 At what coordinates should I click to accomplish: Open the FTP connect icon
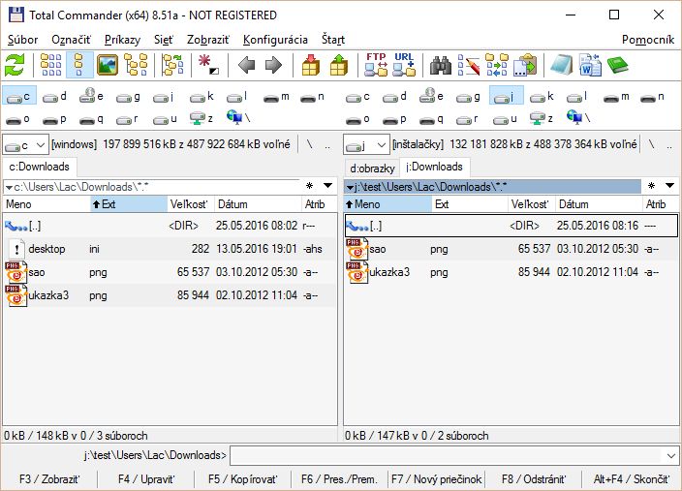(376, 65)
